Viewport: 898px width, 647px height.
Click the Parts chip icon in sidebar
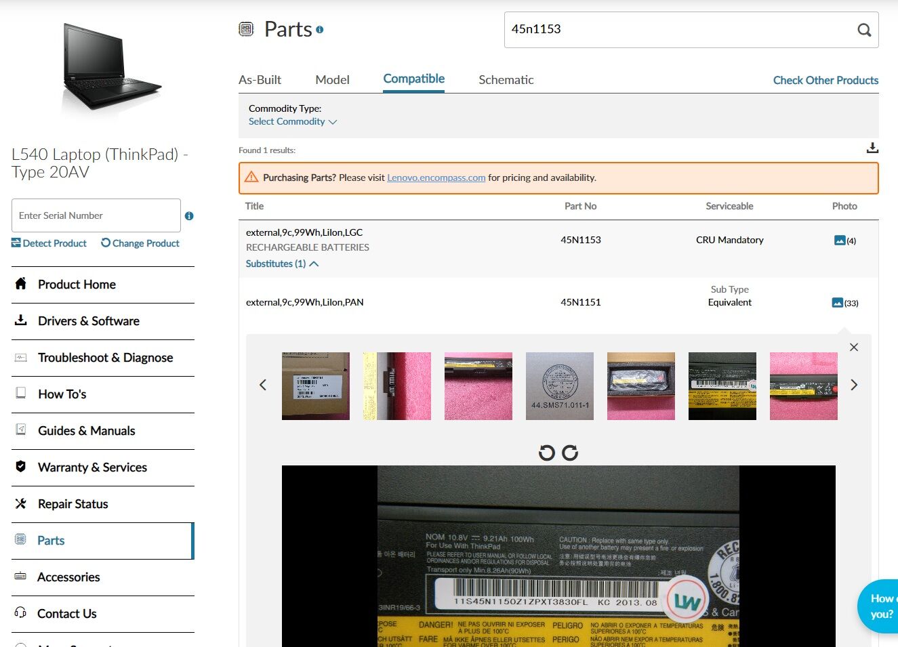21,539
